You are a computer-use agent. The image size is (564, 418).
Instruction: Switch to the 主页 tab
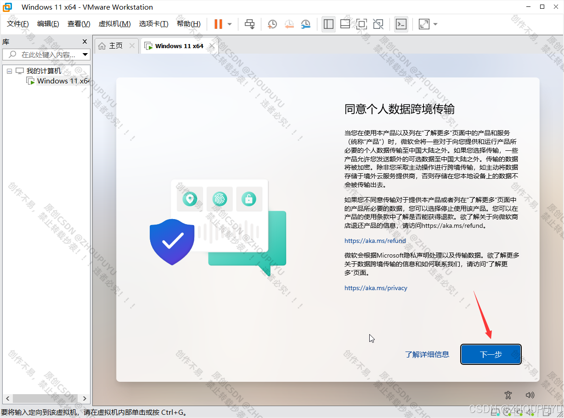[116, 46]
